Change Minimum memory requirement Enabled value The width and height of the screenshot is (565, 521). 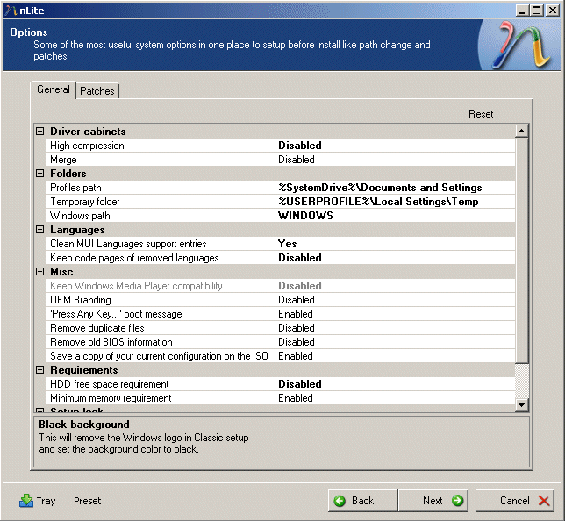(395, 398)
